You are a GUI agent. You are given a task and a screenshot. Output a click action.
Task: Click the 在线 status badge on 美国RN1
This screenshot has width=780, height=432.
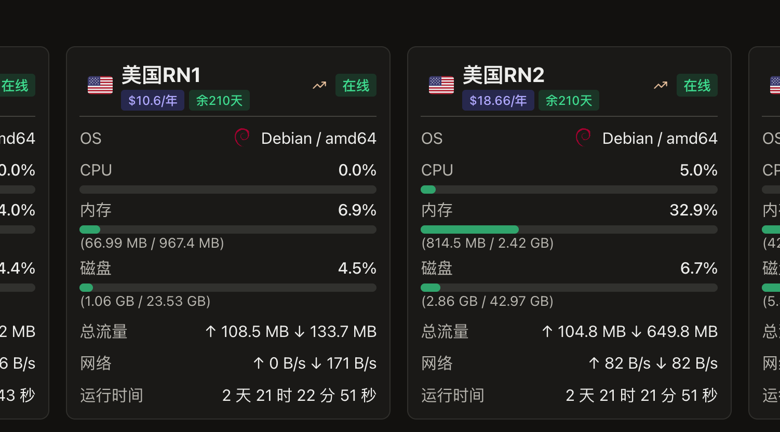tap(356, 85)
